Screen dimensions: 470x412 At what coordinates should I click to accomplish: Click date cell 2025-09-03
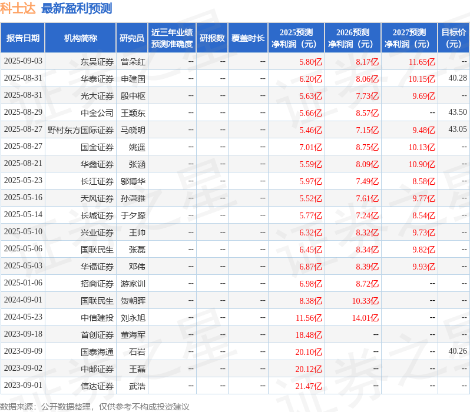[23, 61]
